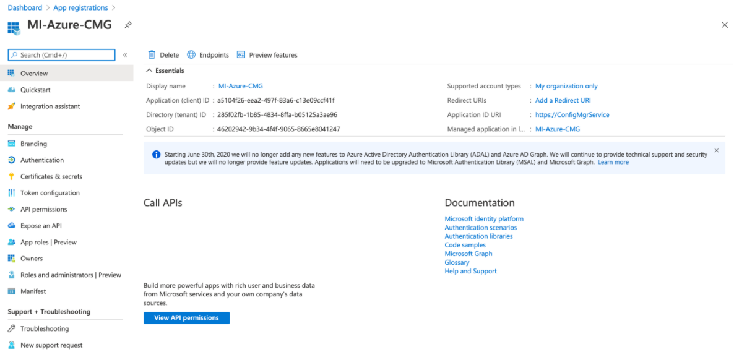Click the Delete trash can icon
The image size is (734, 352).
point(152,55)
